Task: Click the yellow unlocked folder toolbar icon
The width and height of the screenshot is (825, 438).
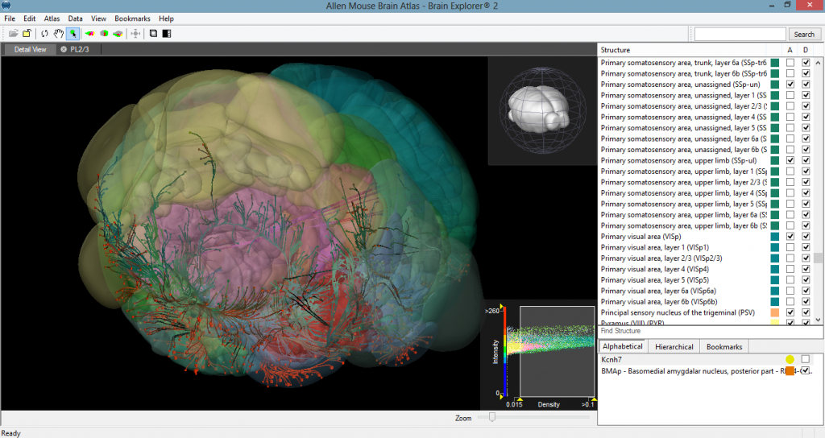Action: (27, 34)
